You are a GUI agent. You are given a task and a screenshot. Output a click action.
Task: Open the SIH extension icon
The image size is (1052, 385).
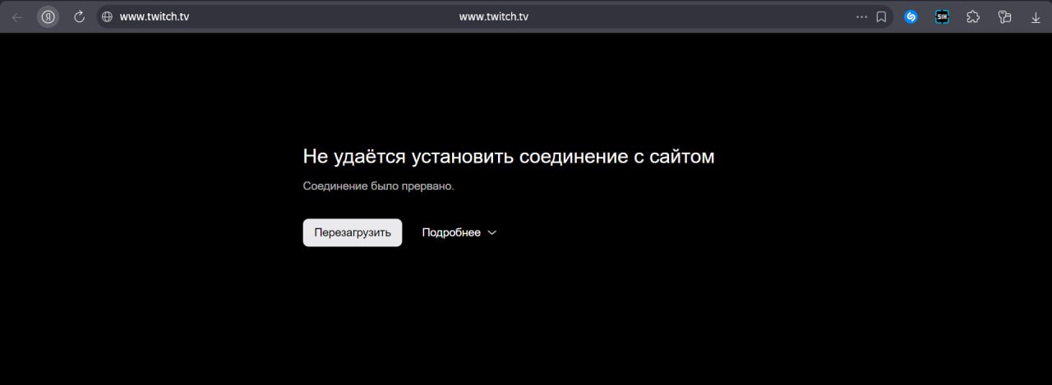(942, 16)
